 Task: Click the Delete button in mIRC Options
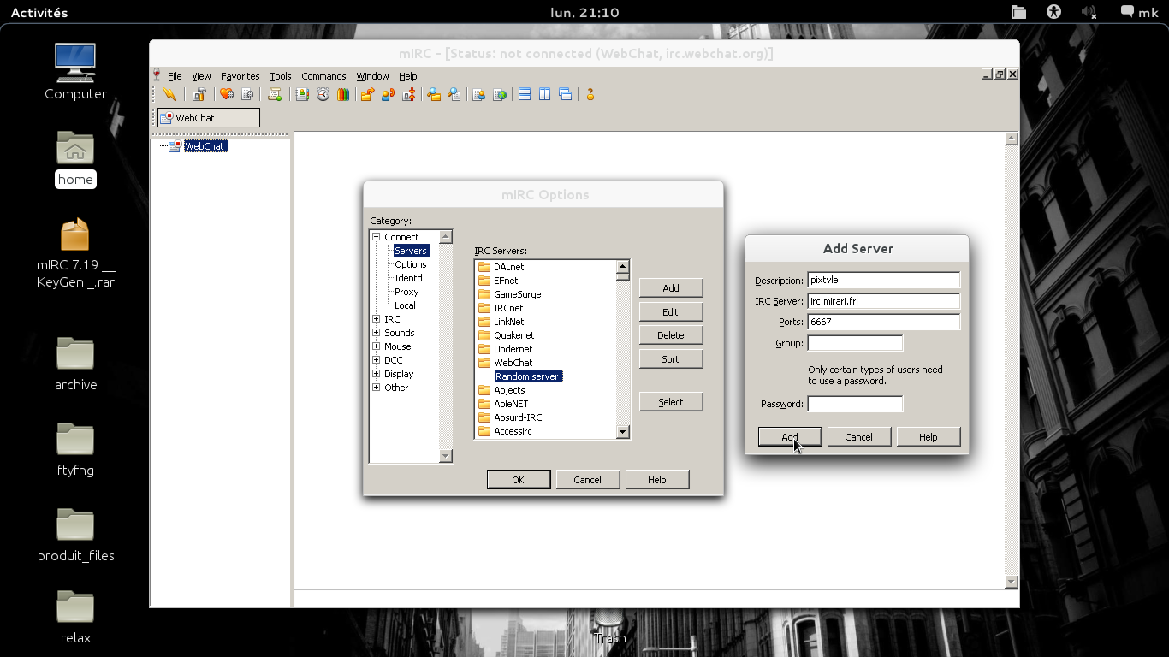pos(671,335)
